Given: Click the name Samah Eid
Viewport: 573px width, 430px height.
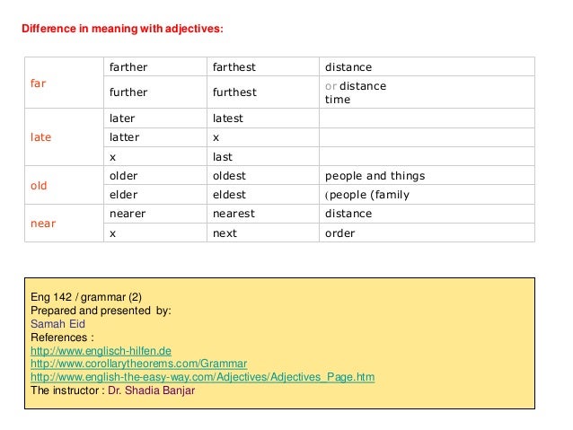Looking at the screenshot, I should click(57, 324).
